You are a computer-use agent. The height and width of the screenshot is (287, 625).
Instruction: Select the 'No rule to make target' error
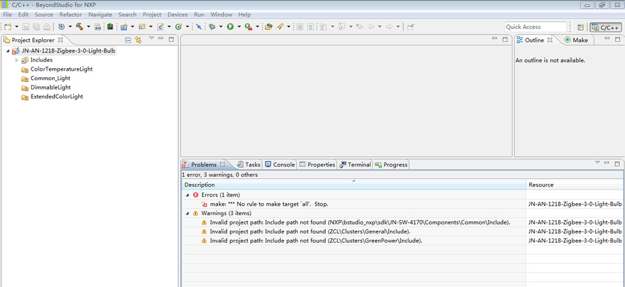[x=269, y=204]
